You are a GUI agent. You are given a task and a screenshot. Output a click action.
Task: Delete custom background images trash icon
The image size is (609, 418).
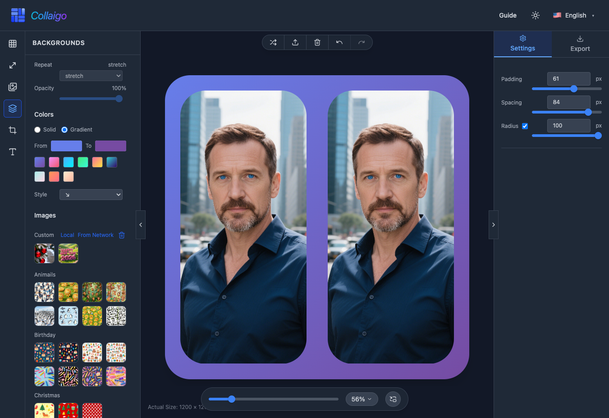pos(122,235)
